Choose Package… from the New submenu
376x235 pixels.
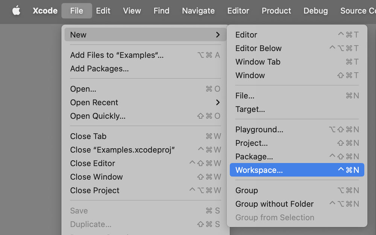pyautogui.click(x=254, y=157)
